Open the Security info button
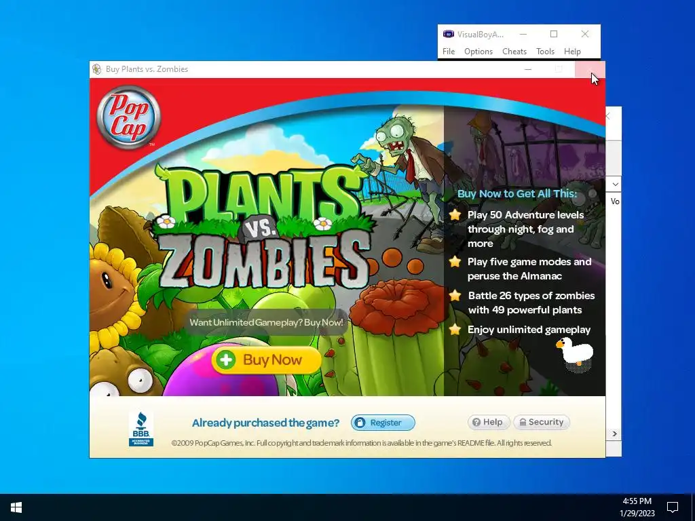 (542, 422)
